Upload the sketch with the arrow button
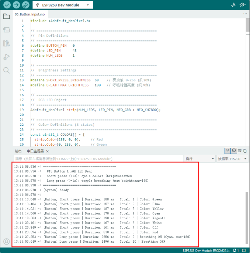Screen dimensions: 250x253 tap(16, 5)
